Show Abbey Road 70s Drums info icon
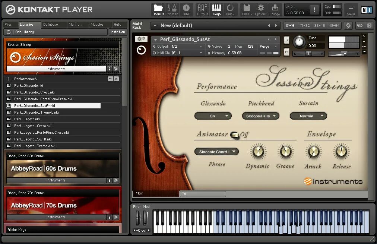This screenshot has width=377, height=244. click(x=110, y=217)
